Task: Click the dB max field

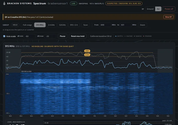Action: 50,36
